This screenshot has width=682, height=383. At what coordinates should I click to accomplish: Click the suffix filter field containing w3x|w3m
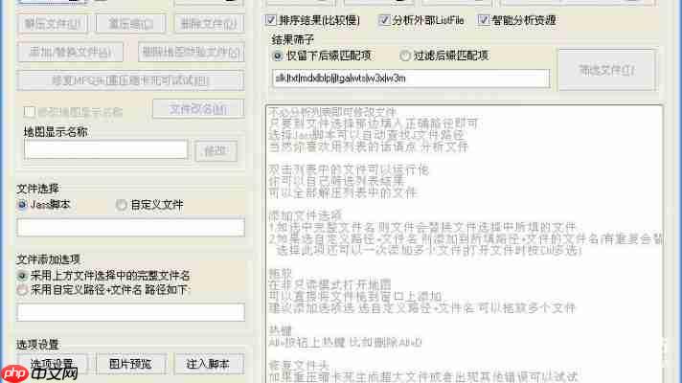411,79
